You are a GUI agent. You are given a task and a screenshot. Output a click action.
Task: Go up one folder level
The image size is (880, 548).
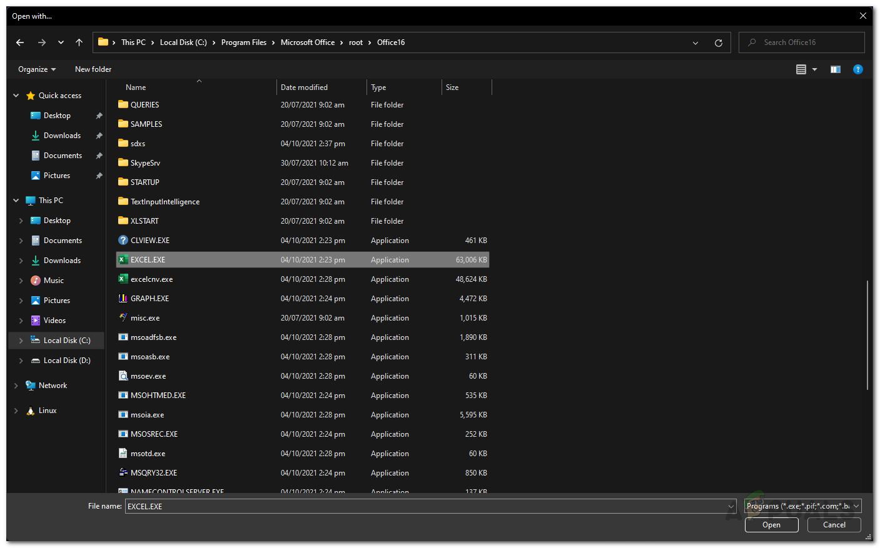point(79,42)
